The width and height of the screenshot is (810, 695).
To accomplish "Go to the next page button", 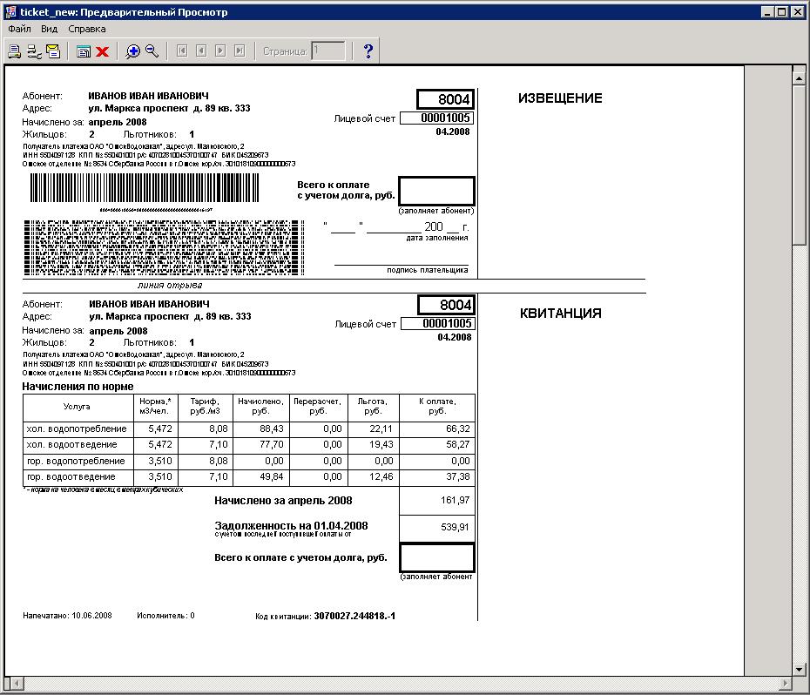I will click(220, 51).
